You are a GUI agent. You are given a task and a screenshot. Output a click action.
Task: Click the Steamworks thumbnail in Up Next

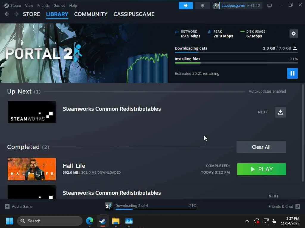pyautogui.click(x=32, y=112)
